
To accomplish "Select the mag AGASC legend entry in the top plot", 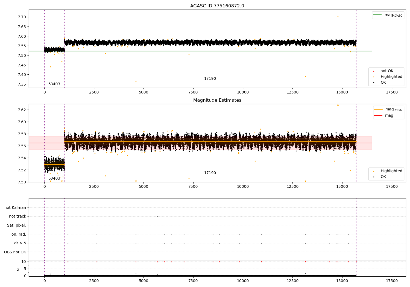I will pos(388,15).
